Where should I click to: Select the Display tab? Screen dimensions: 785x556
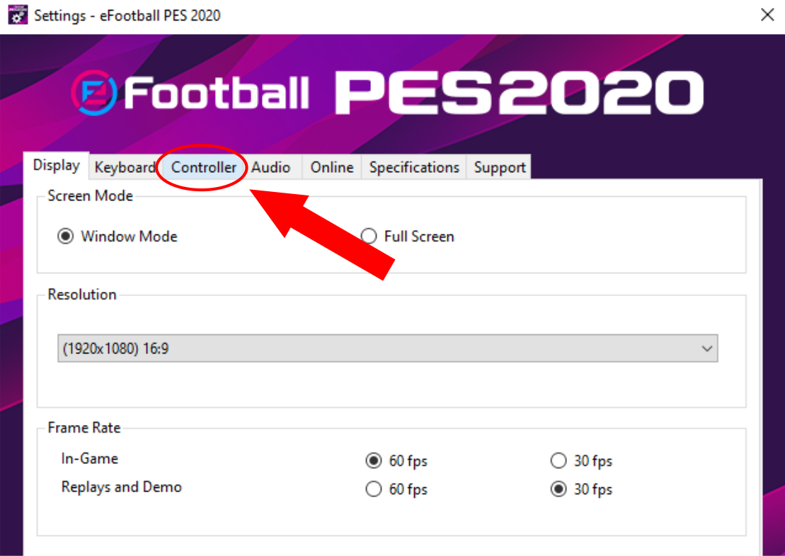tap(57, 165)
